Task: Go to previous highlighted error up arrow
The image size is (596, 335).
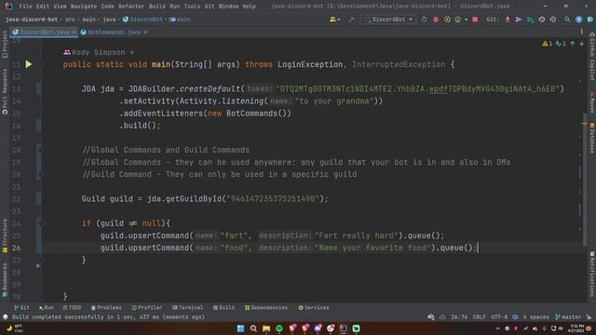Action: point(573,44)
